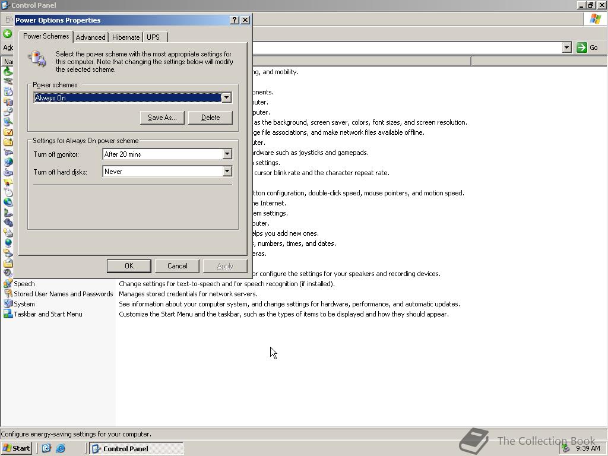
Task: Click the Game Controllers gamepad icon
Action: pos(8,152)
